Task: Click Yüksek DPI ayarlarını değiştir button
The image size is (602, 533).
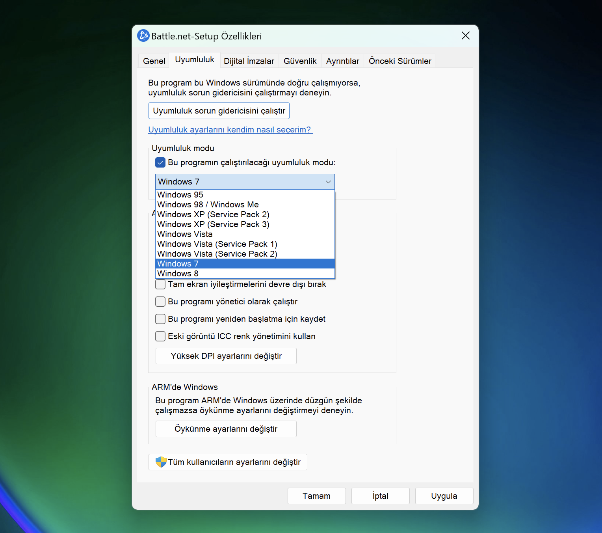Action: [226, 356]
